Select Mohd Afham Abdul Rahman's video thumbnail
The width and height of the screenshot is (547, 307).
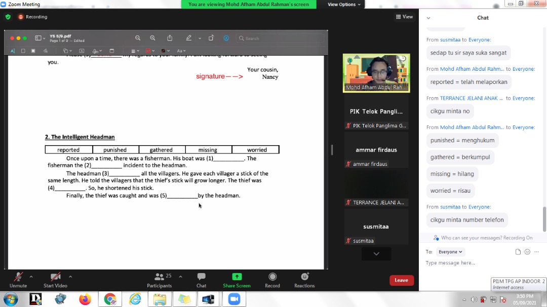pyautogui.click(x=376, y=73)
